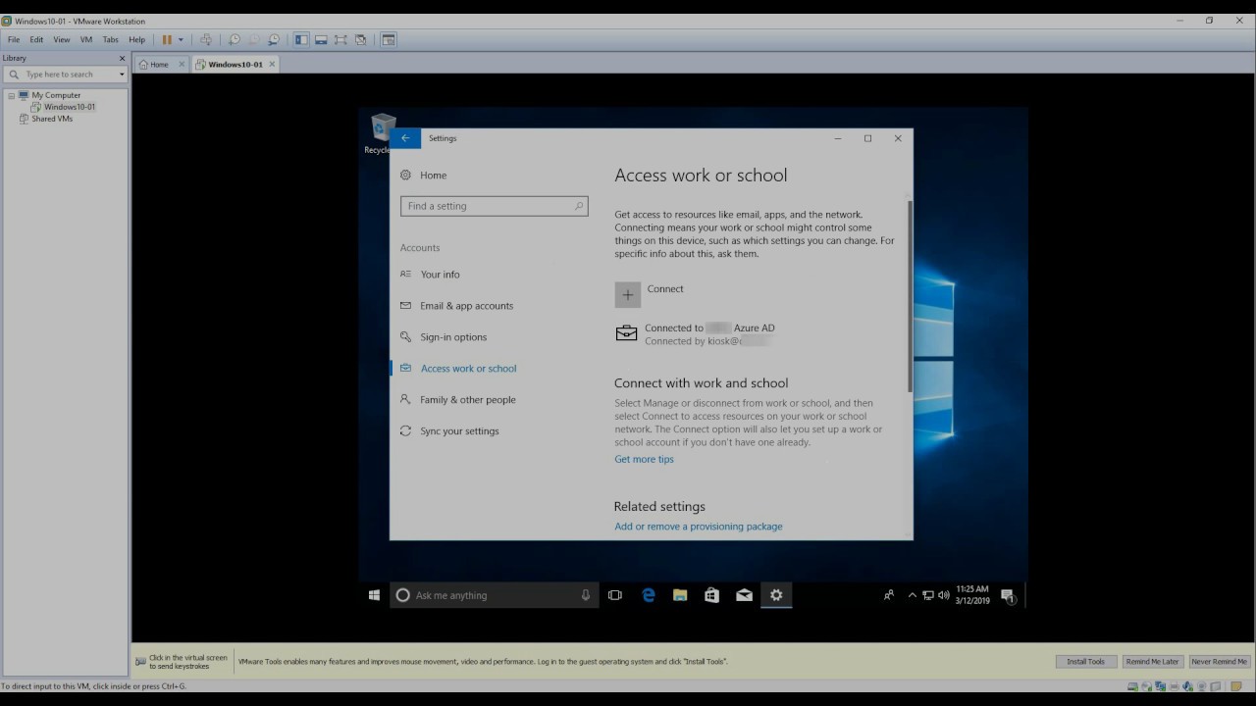Enter full screen mode icon
The image size is (1256, 706).
(340, 40)
